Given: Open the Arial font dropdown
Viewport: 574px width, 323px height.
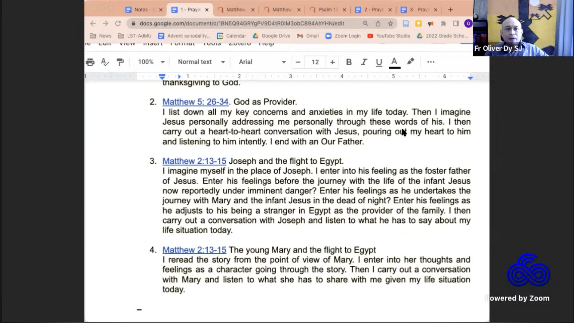Looking at the screenshot, I should click(262, 62).
